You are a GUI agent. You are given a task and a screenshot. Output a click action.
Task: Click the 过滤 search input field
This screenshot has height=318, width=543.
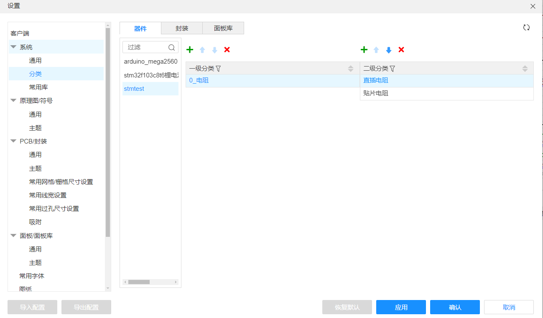[x=146, y=47]
